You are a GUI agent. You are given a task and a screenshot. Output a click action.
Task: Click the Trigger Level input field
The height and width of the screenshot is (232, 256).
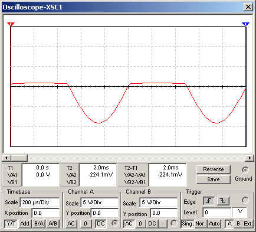pos(217,213)
